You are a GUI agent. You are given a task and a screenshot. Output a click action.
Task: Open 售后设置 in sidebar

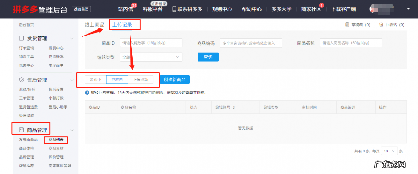pos(56,89)
